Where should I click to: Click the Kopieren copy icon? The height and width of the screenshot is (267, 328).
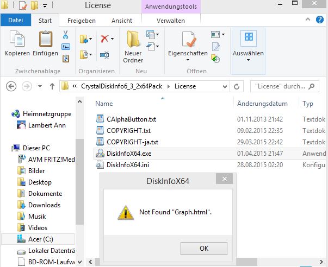point(17,39)
